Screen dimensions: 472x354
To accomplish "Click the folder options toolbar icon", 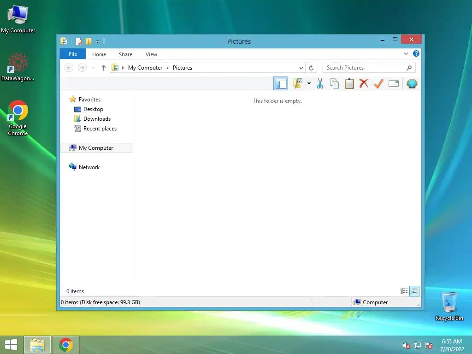I will [x=298, y=83].
